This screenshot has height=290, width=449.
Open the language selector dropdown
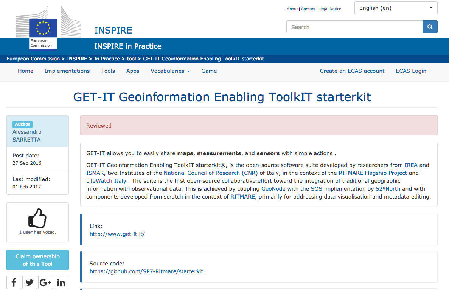396,8
